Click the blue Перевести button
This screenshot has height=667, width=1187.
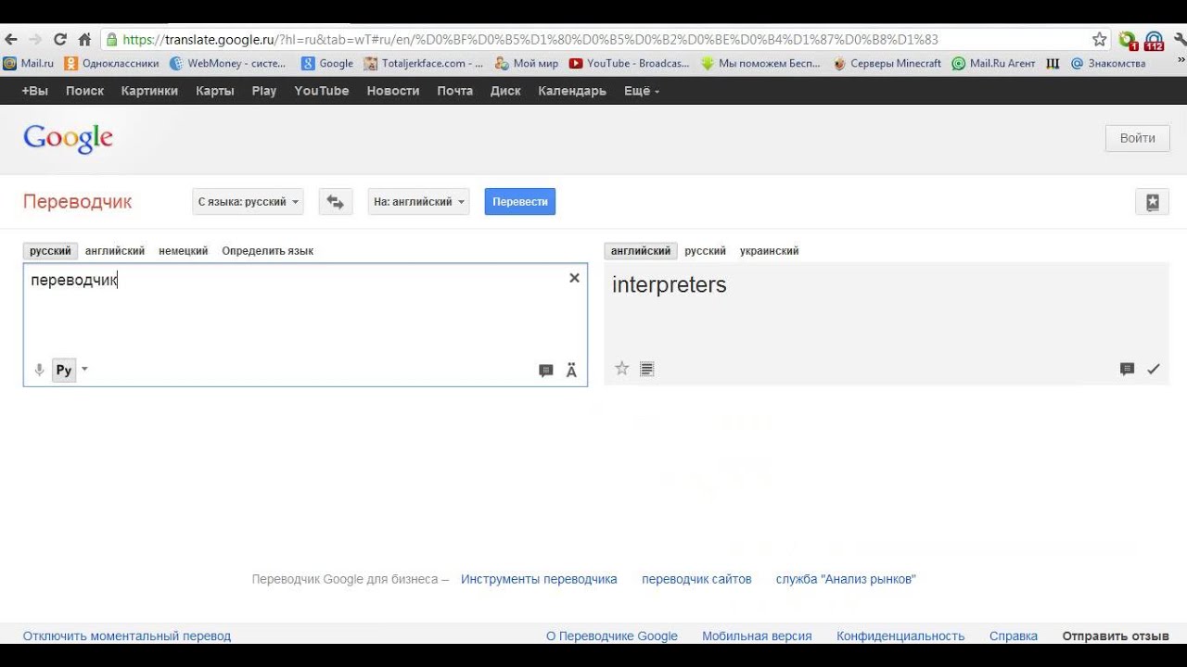click(x=520, y=202)
